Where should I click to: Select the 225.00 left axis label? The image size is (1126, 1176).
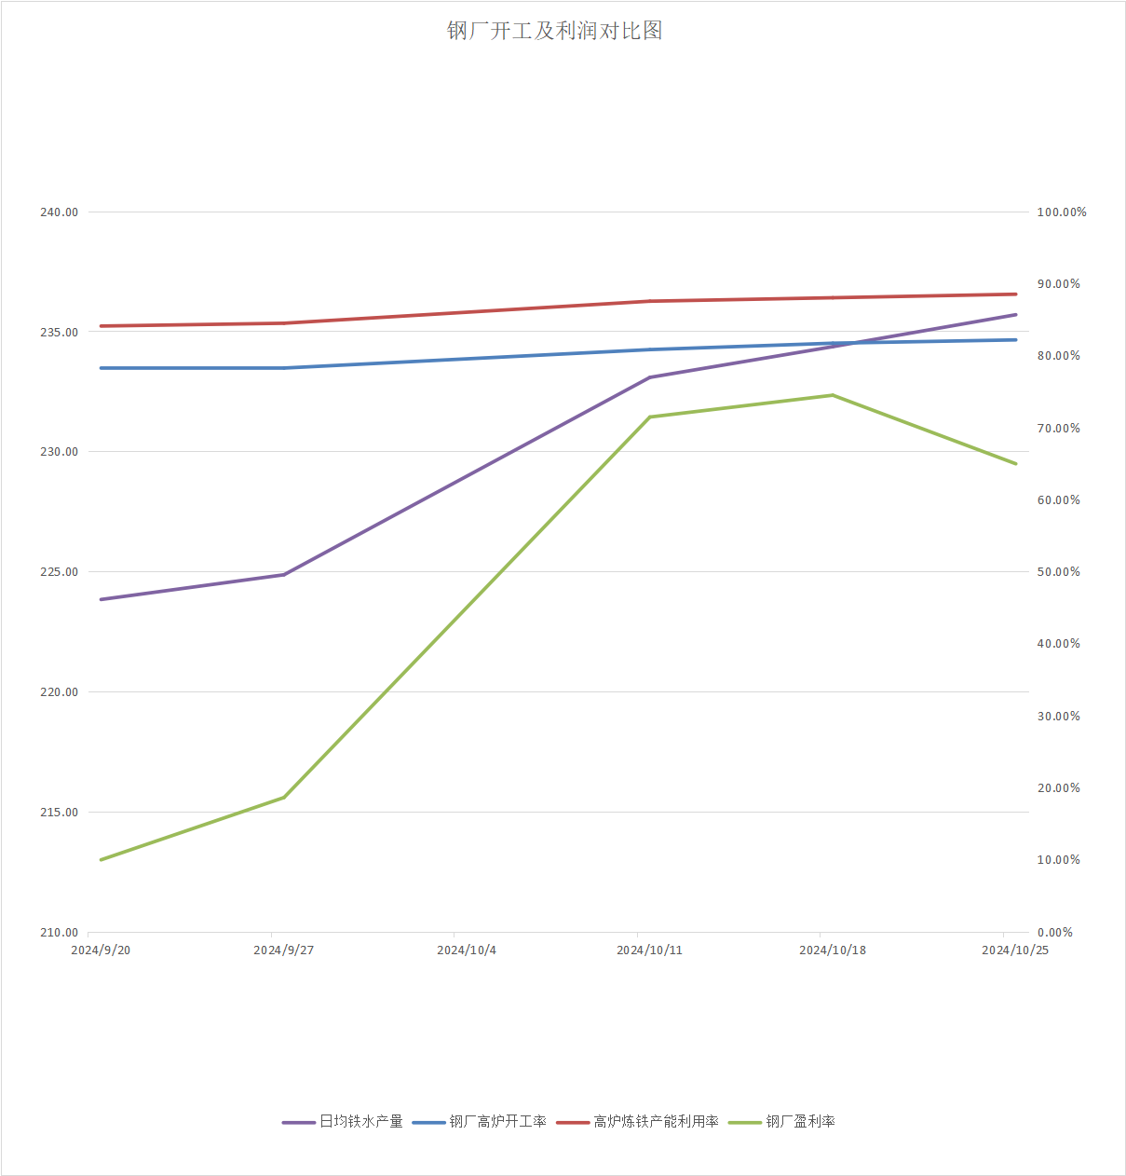coord(60,572)
